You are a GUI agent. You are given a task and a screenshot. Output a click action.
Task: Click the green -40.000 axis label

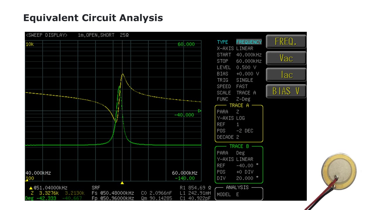184,115
